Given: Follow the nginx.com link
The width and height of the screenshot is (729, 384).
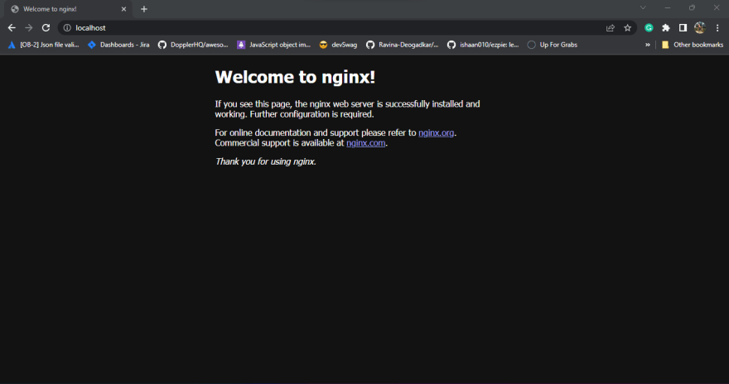Looking at the screenshot, I should pyautogui.click(x=366, y=143).
